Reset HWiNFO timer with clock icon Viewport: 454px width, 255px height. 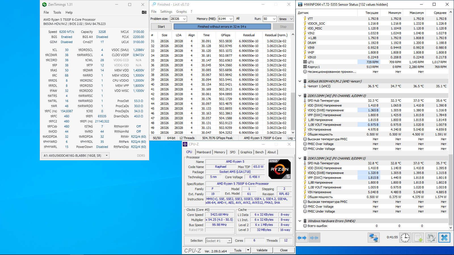[405, 238]
